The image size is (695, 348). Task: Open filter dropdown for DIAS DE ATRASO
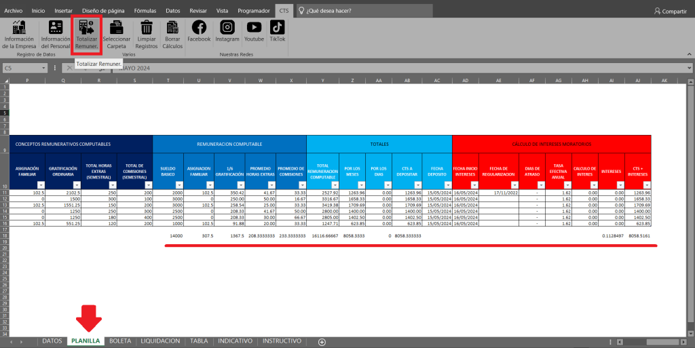click(x=541, y=185)
